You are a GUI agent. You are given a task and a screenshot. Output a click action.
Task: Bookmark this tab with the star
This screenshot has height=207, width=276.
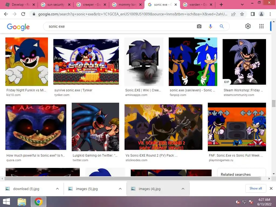242,14
